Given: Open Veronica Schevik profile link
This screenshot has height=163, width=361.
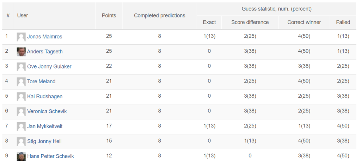Looking at the screenshot, I should [x=47, y=111].
